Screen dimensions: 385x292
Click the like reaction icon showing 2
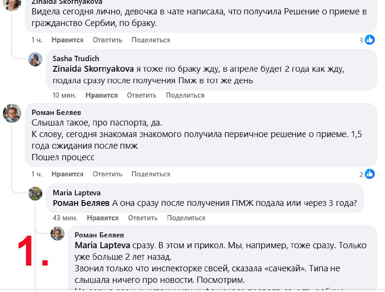(x=370, y=174)
